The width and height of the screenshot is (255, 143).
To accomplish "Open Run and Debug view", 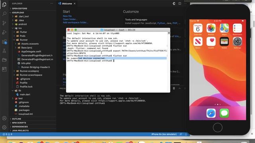I will pos(4,32).
